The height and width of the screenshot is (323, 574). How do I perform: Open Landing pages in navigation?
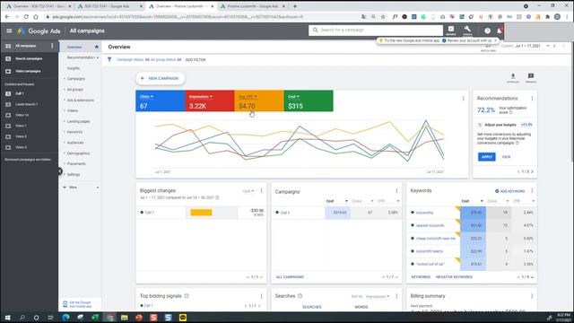click(78, 121)
